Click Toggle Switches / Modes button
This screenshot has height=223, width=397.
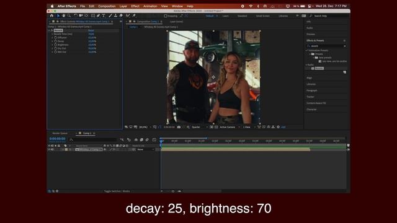pos(117,191)
